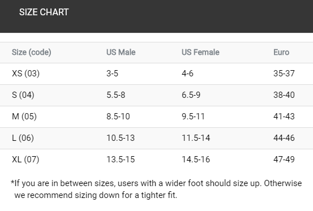Click the 35-37 Euro size cell
313x211 pixels.
coord(284,74)
